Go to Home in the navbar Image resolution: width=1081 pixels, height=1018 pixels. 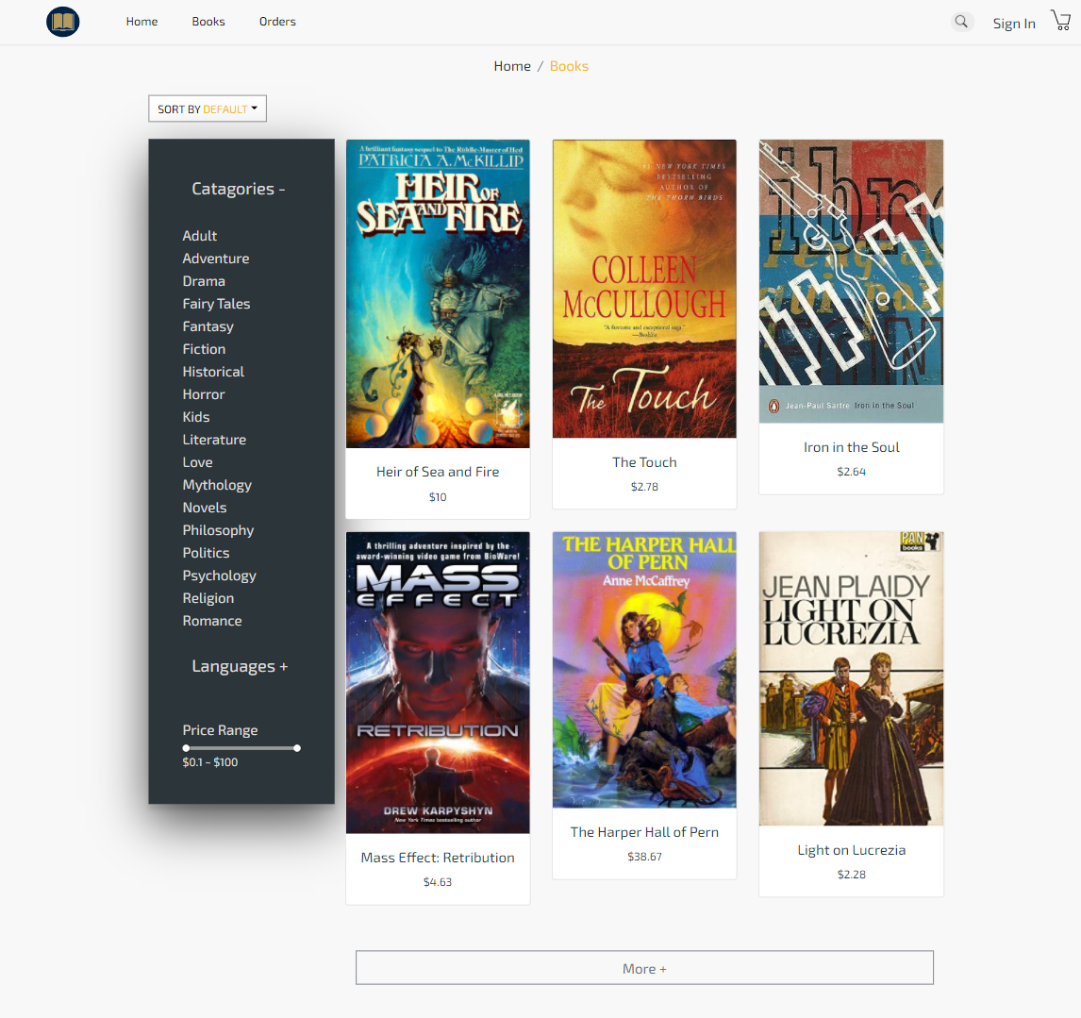141,22
